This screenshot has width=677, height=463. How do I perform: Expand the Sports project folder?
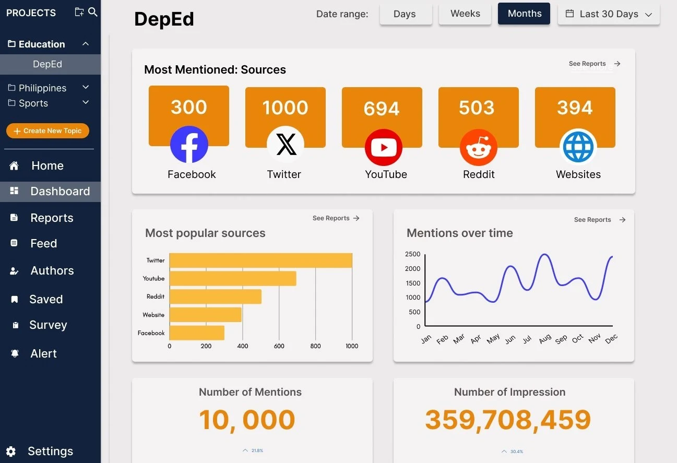pyautogui.click(x=86, y=103)
